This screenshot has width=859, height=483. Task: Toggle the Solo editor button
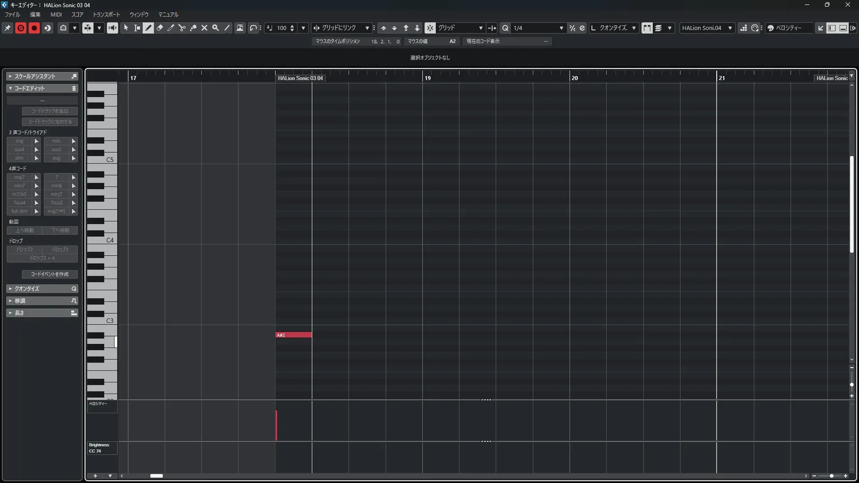click(x=21, y=28)
